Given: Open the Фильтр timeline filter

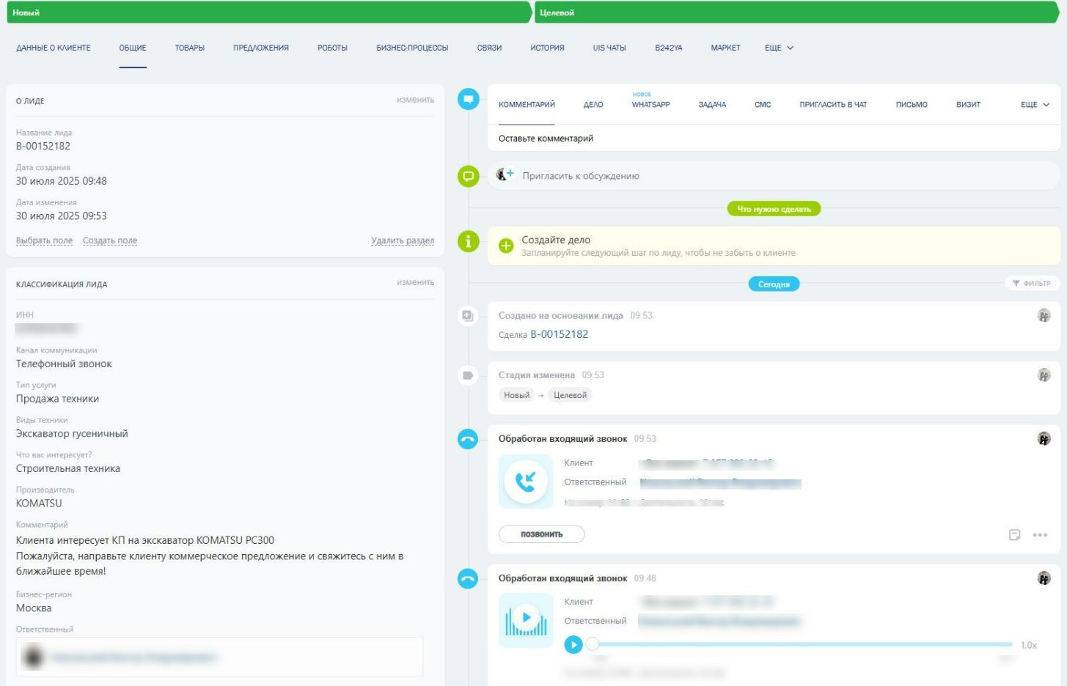Looking at the screenshot, I should tap(1032, 284).
